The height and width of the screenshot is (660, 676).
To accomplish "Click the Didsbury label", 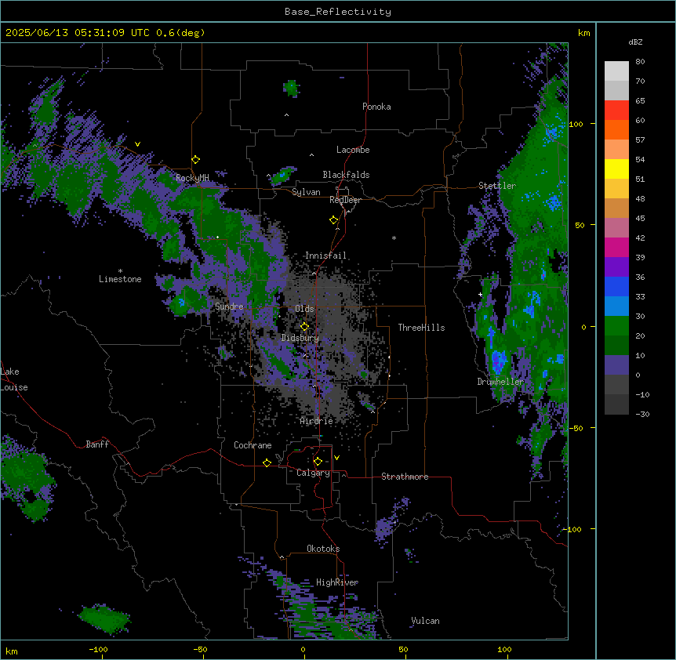I will (x=300, y=338).
